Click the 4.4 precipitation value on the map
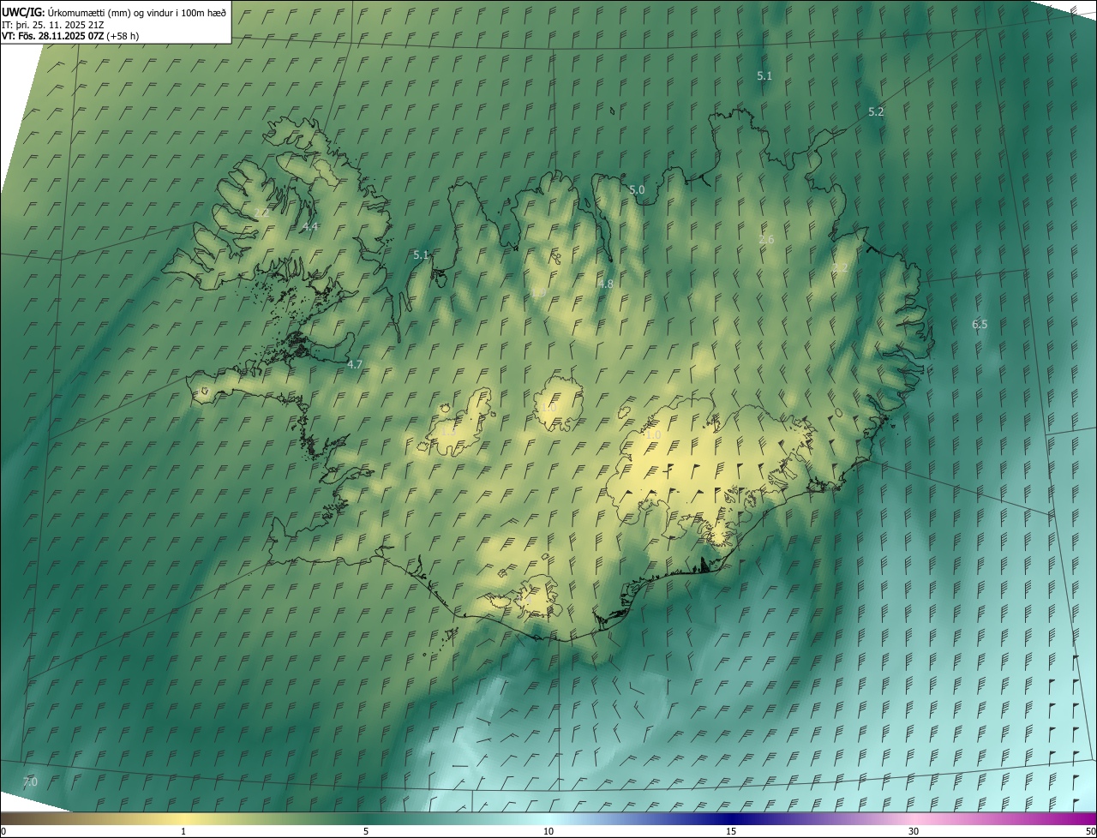This screenshot has width=1097, height=838. (310, 227)
